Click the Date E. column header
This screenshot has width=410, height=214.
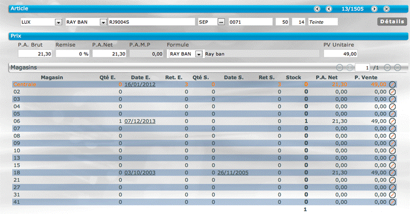click(140, 77)
